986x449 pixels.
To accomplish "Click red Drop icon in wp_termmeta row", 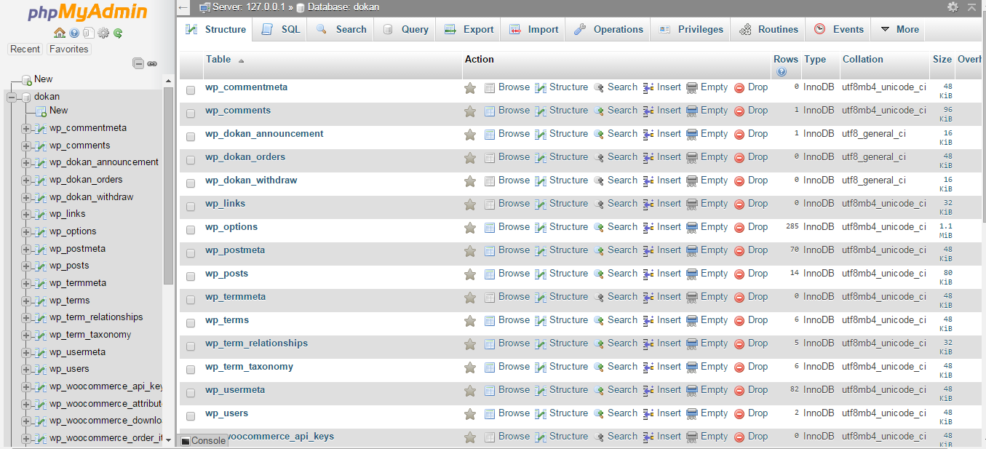I will point(739,298).
